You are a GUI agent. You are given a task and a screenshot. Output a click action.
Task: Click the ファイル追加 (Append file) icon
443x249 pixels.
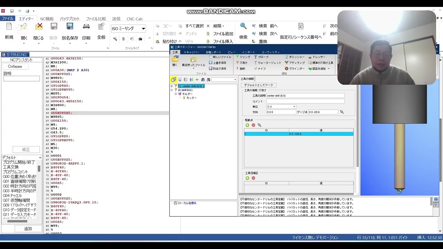coord(208,34)
